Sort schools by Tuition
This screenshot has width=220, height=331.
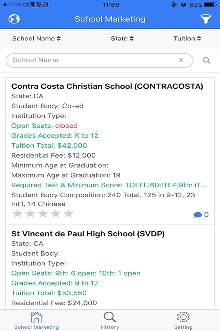tap(187, 39)
